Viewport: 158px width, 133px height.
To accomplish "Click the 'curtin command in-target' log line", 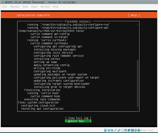I will click(49, 37).
